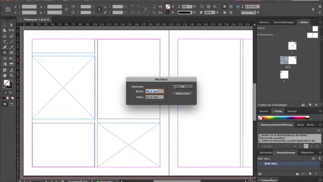Viewport: 323px width, 182px height.
Task: Open fill color dropdown in control bar
Action: point(173,7)
